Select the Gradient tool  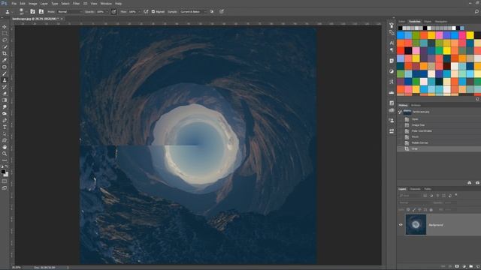coord(5,100)
